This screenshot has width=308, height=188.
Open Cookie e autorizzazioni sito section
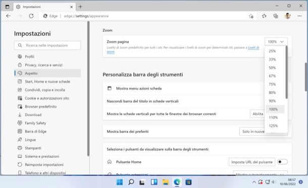point(47,98)
